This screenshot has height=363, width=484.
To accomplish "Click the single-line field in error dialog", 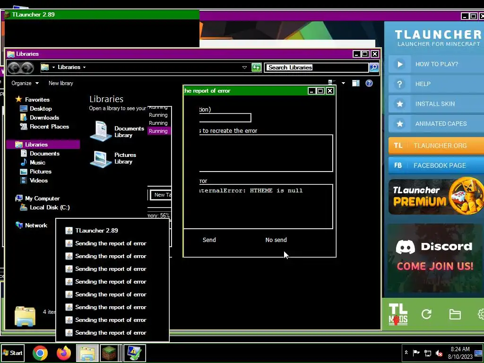I will coord(225,118).
